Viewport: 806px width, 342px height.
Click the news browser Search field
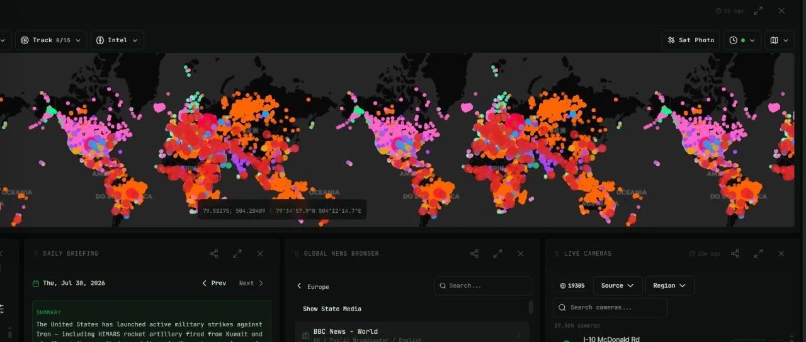[x=483, y=285]
